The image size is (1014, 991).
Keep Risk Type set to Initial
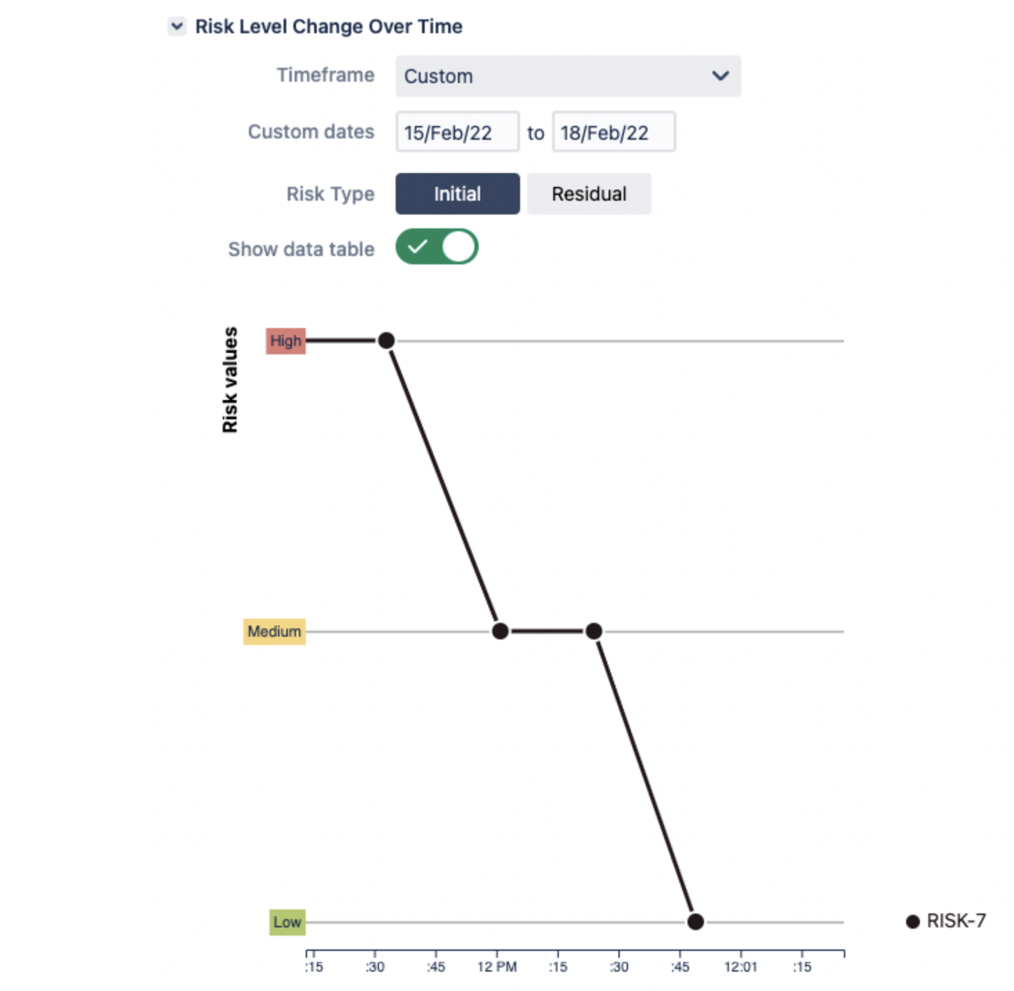[457, 194]
